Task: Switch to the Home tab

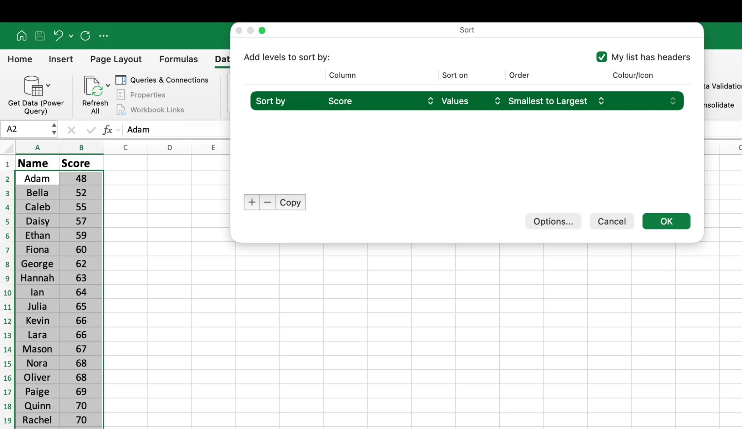Action: coord(20,59)
